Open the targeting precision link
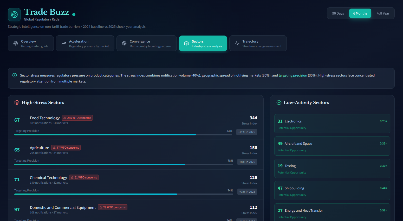 point(293,75)
